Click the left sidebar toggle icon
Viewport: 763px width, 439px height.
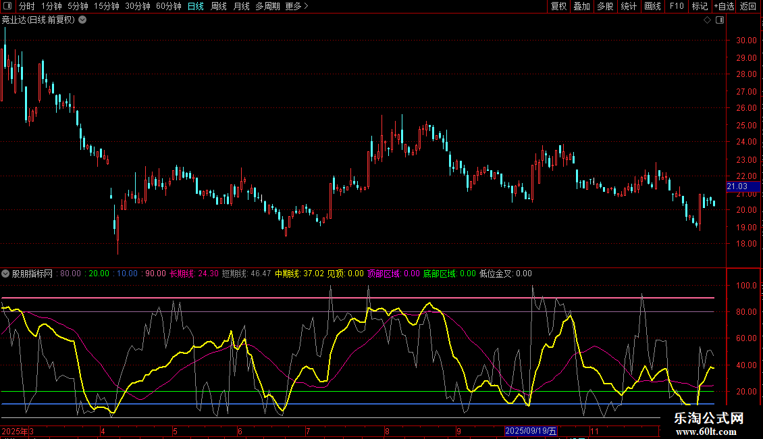7,6
